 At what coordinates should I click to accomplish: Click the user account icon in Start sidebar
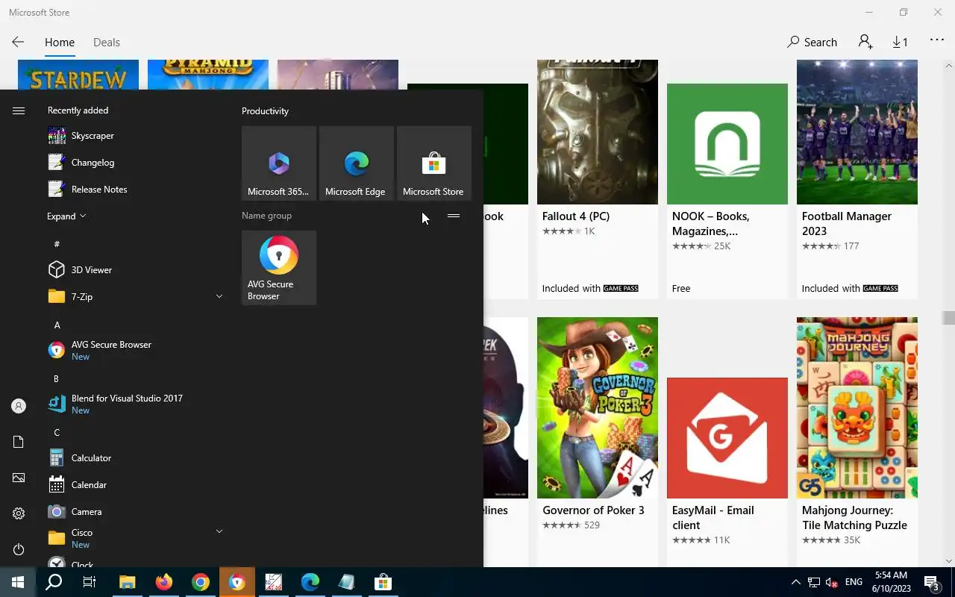click(x=19, y=406)
